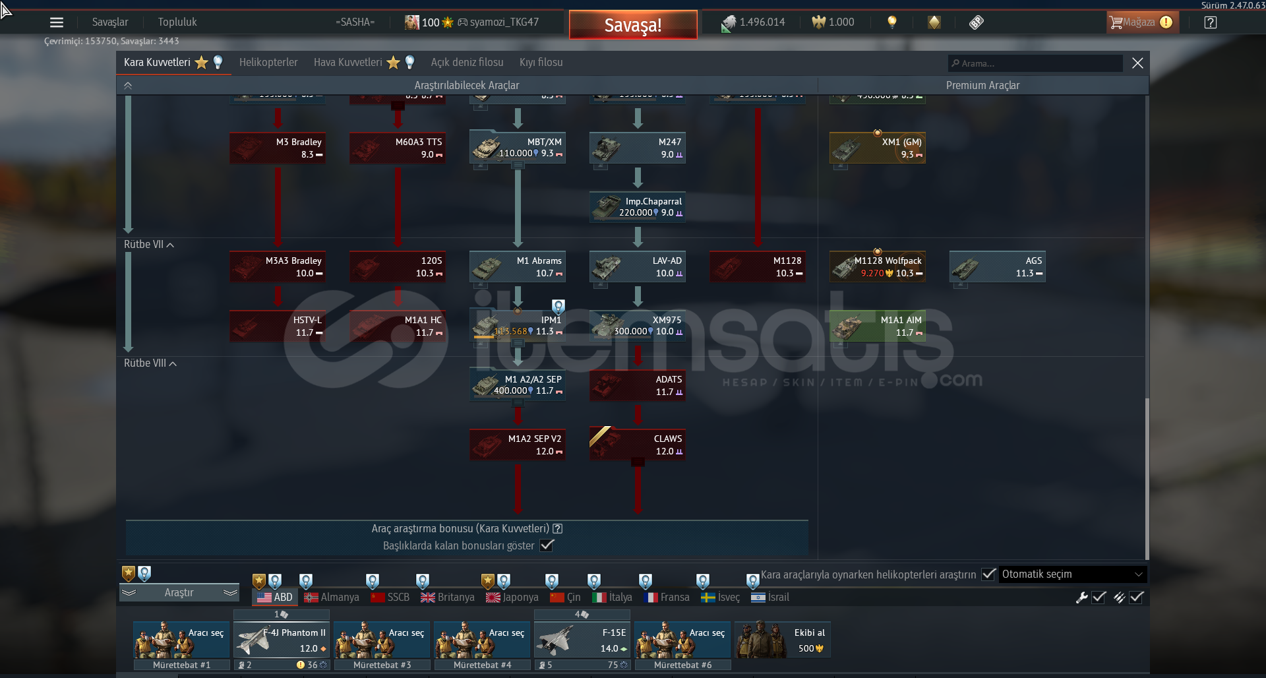Select the premium XM1 (GM) vehicle
The image size is (1266, 678).
tap(878, 148)
